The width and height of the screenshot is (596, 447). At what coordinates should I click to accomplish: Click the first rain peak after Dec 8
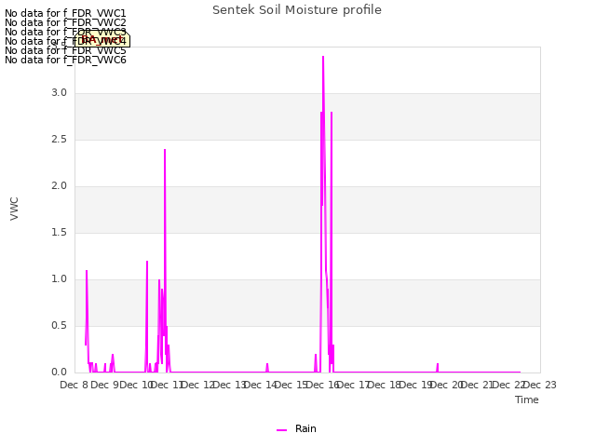87,271
